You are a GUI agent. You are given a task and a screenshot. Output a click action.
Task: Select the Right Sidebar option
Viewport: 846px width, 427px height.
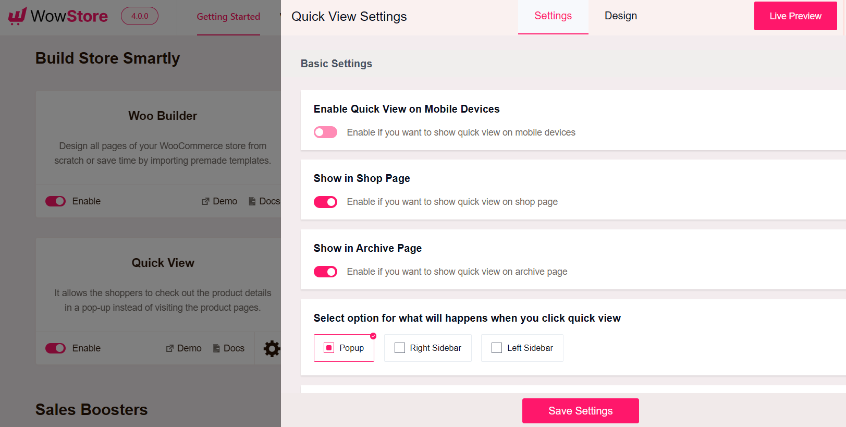click(x=427, y=348)
